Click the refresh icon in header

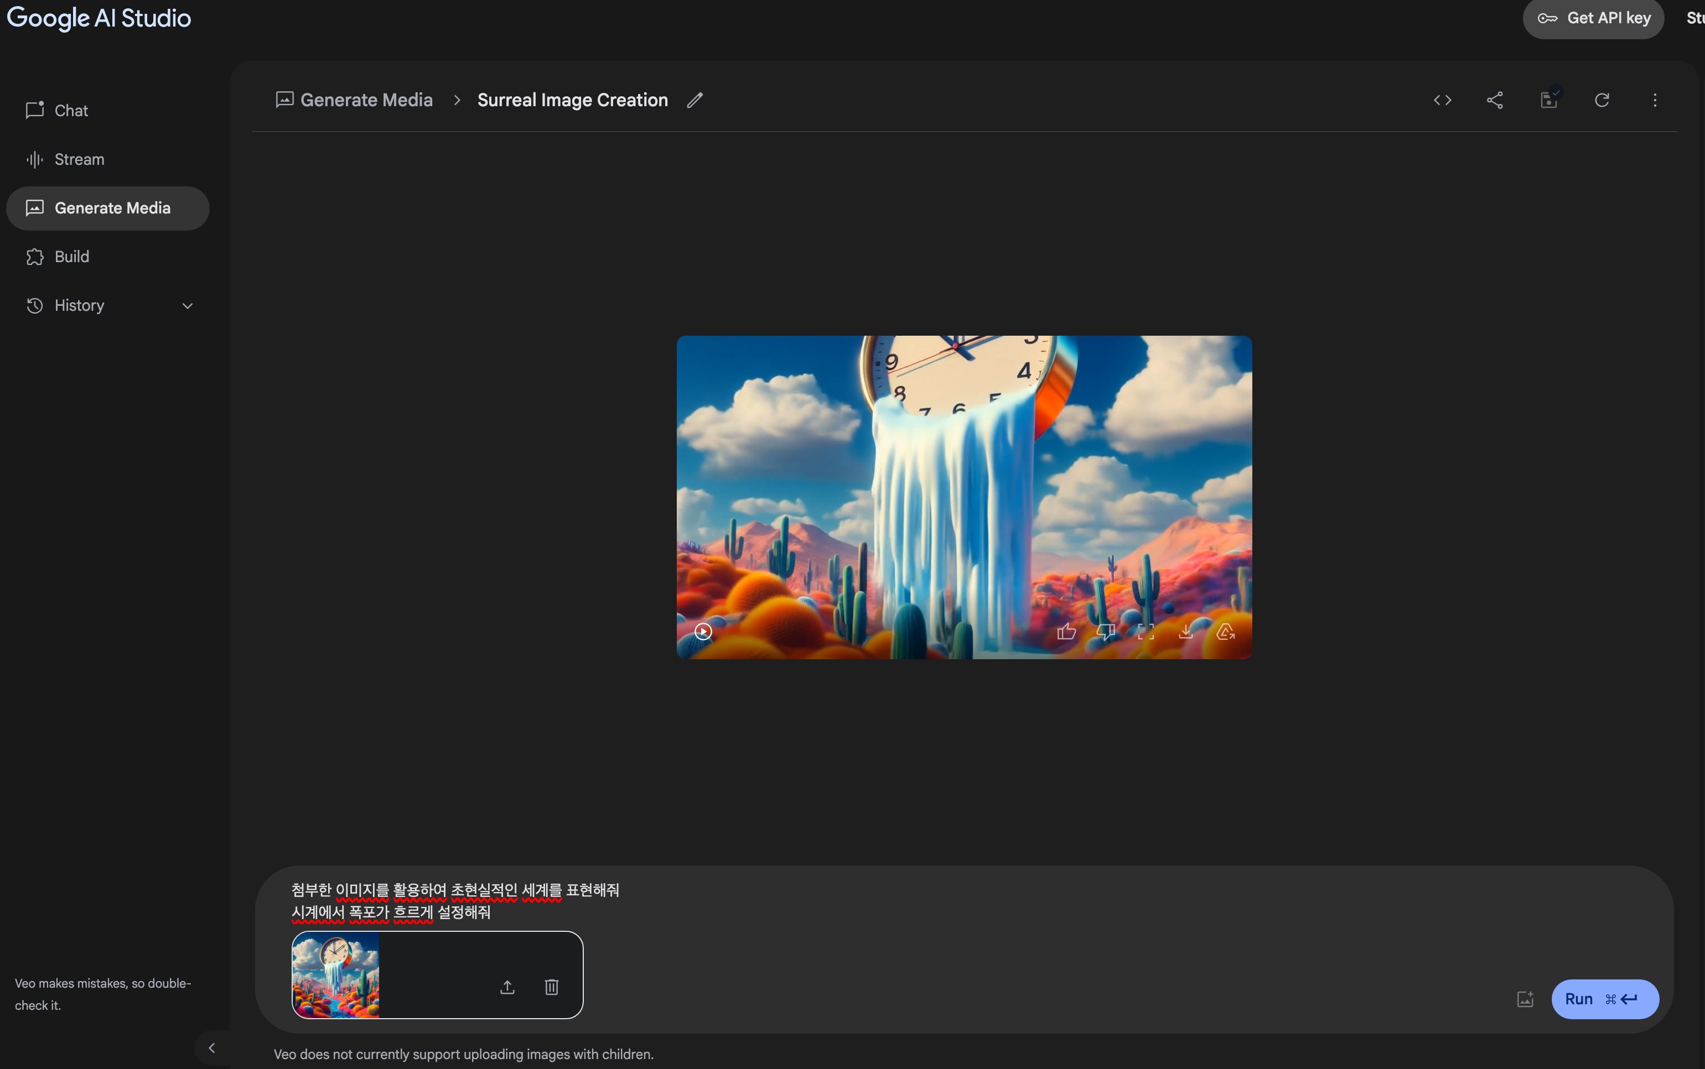click(x=1602, y=101)
